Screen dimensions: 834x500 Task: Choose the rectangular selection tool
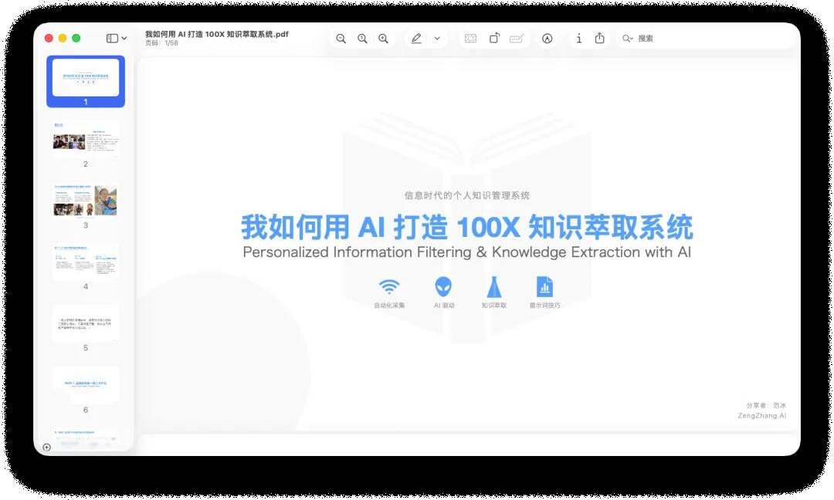(x=471, y=39)
